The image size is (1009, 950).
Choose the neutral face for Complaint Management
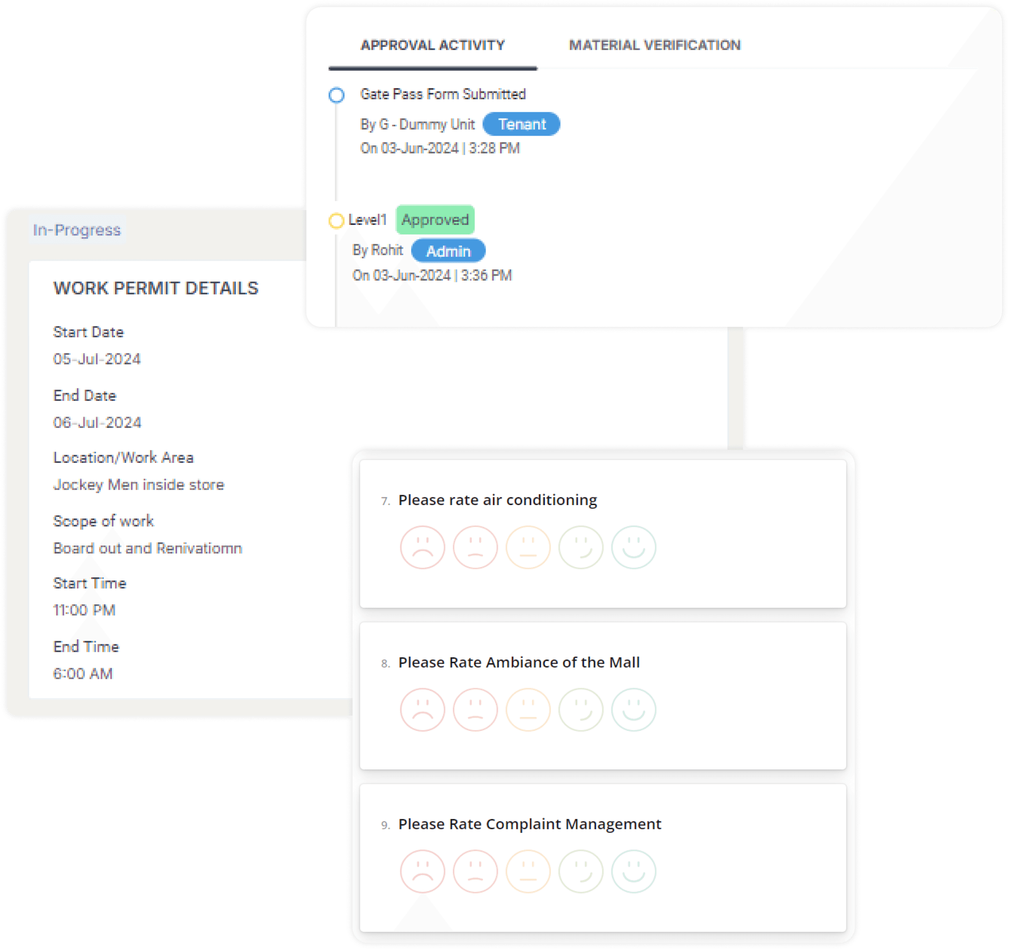tap(528, 871)
